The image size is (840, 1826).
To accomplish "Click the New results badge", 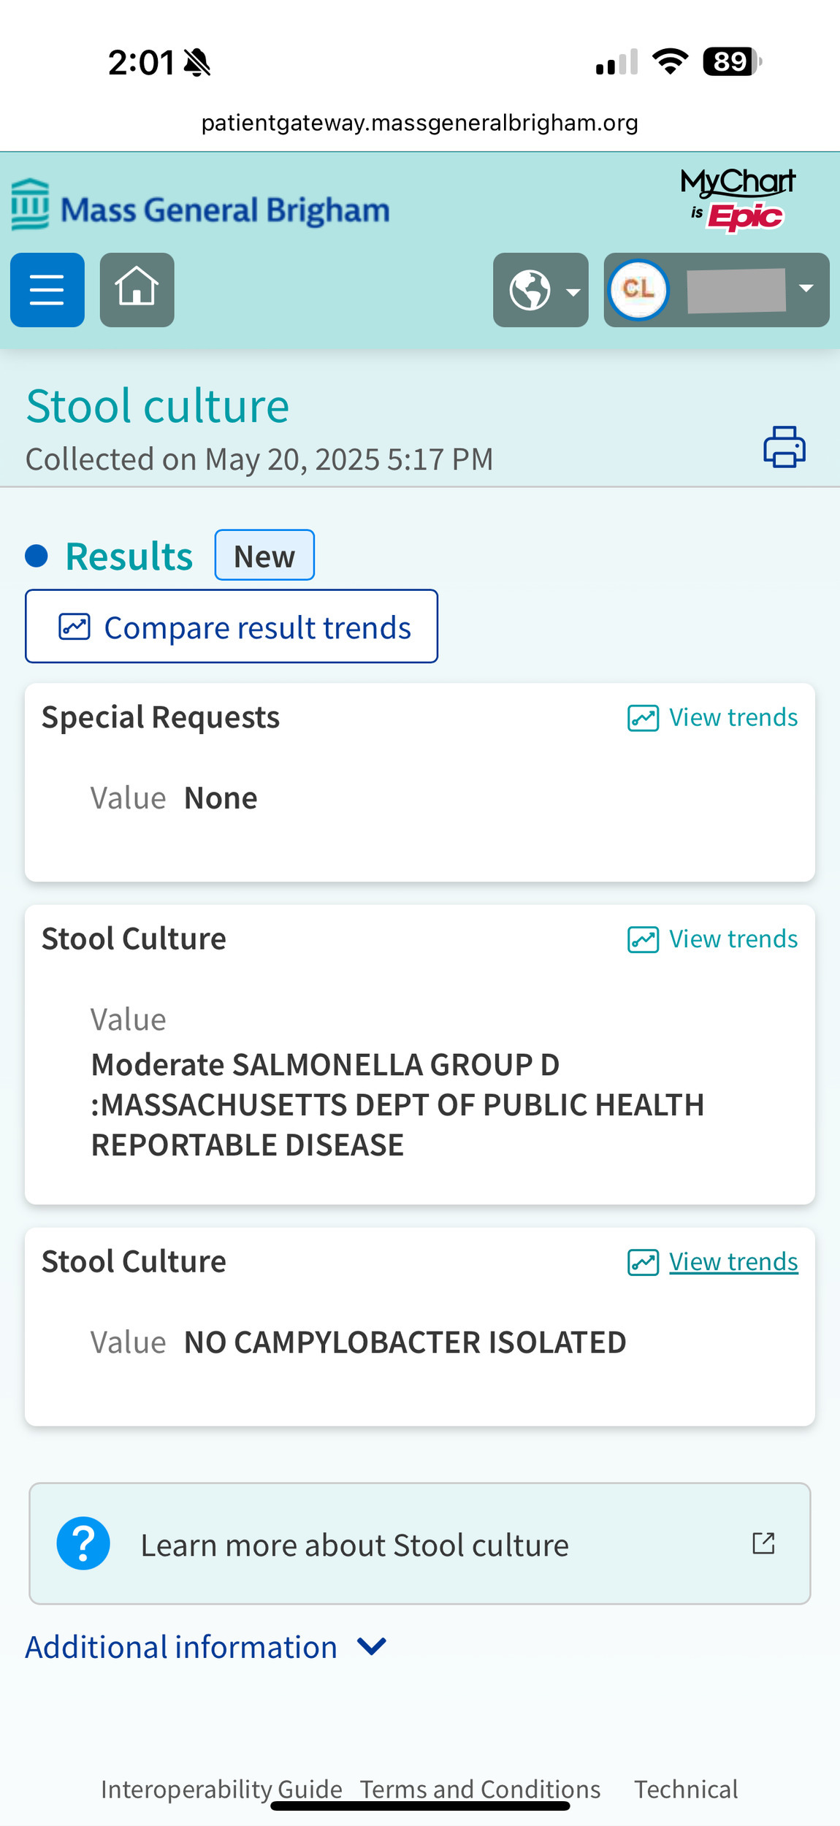I will pos(264,556).
